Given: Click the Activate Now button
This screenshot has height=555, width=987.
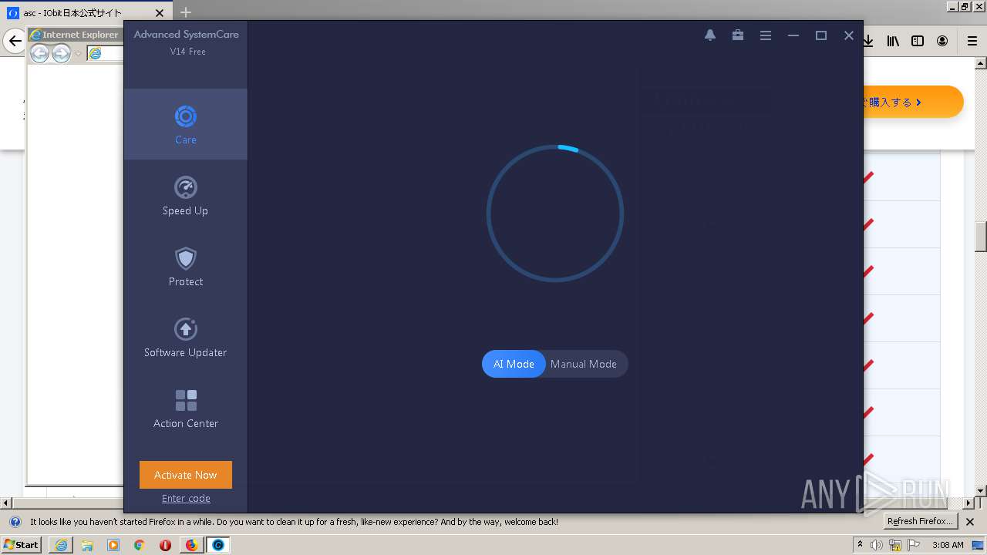Looking at the screenshot, I should [x=186, y=475].
